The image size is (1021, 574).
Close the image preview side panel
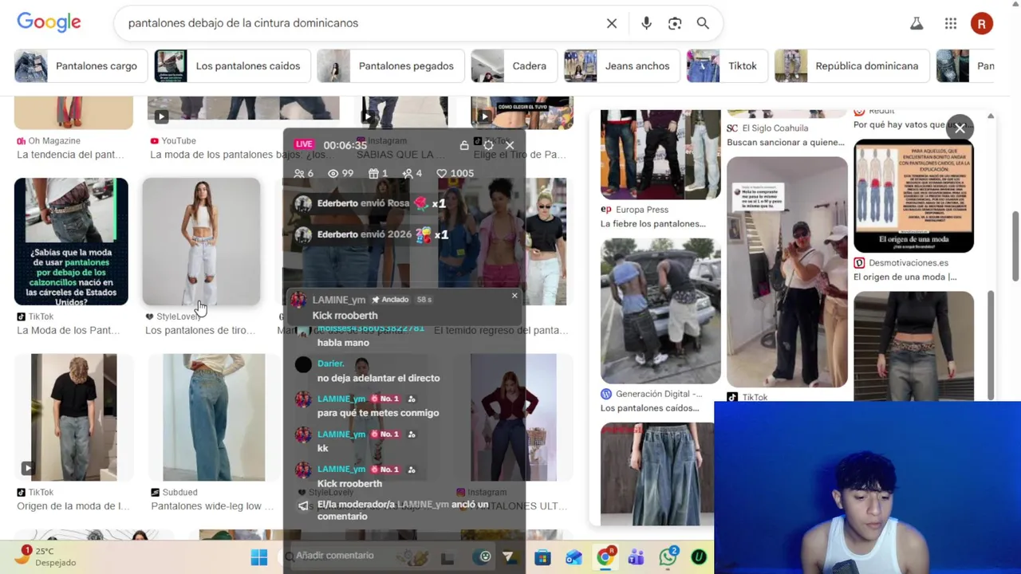click(960, 128)
